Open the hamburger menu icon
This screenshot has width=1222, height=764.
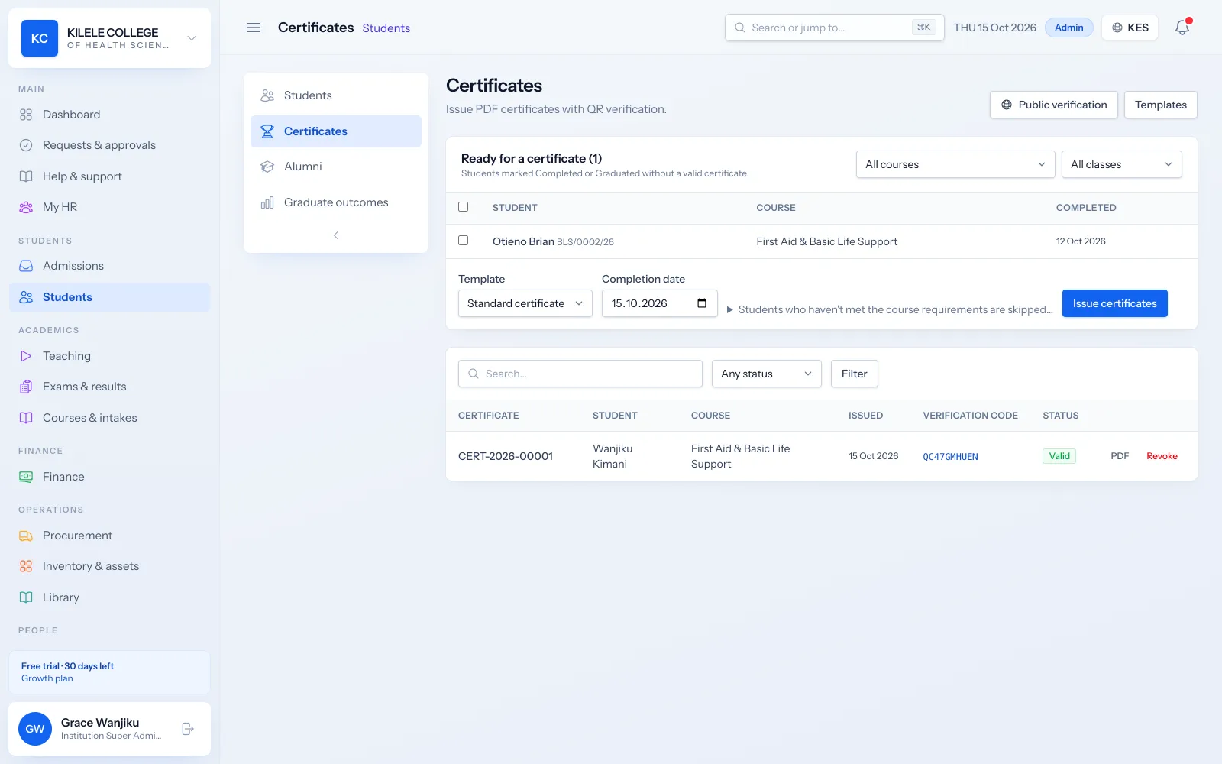tap(254, 28)
